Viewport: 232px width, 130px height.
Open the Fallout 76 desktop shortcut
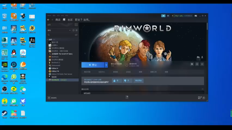click(32, 29)
